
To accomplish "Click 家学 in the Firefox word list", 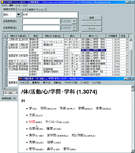I will [x=66, y=149].
